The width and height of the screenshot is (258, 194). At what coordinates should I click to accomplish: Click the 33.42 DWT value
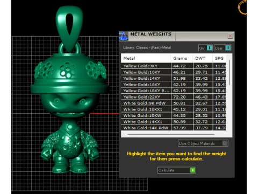[202, 78]
